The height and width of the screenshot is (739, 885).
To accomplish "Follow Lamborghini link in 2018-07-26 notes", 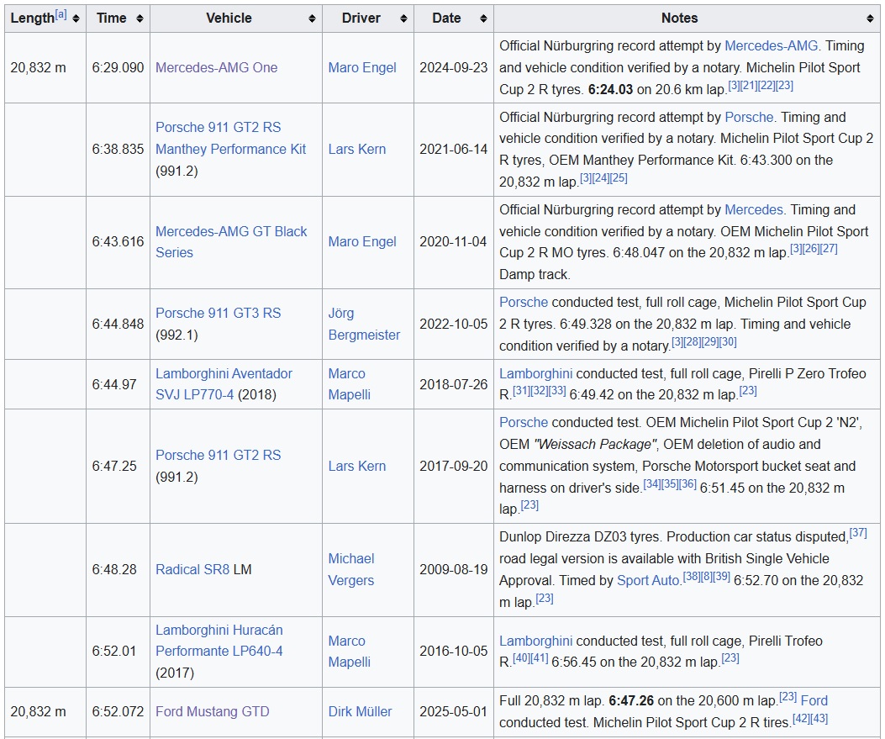I will pyautogui.click(x=535, y=374).
